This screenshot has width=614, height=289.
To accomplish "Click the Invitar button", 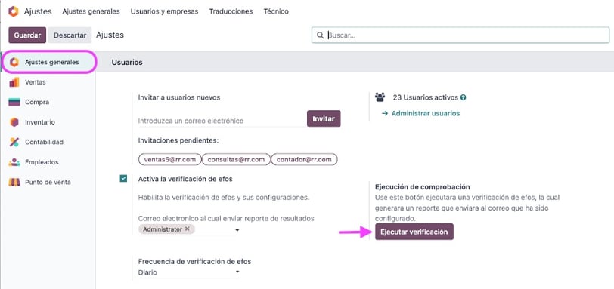I will [x=324, y=118].
